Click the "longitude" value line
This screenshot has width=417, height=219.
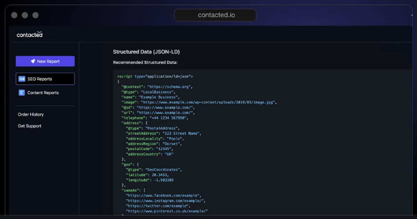(149, 180)
